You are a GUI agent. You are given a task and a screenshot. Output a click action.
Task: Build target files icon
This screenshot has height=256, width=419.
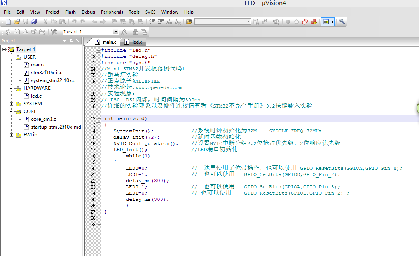click(x=17, y=31)
